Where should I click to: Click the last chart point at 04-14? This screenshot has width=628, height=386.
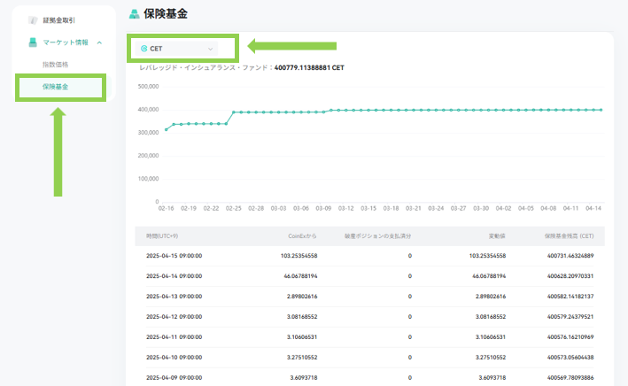pyautogui.click(x=601, y=110)
